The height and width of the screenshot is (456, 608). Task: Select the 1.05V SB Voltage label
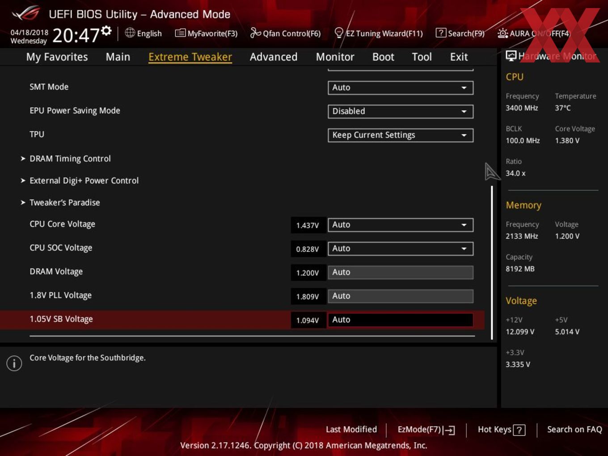click(61, 319)
